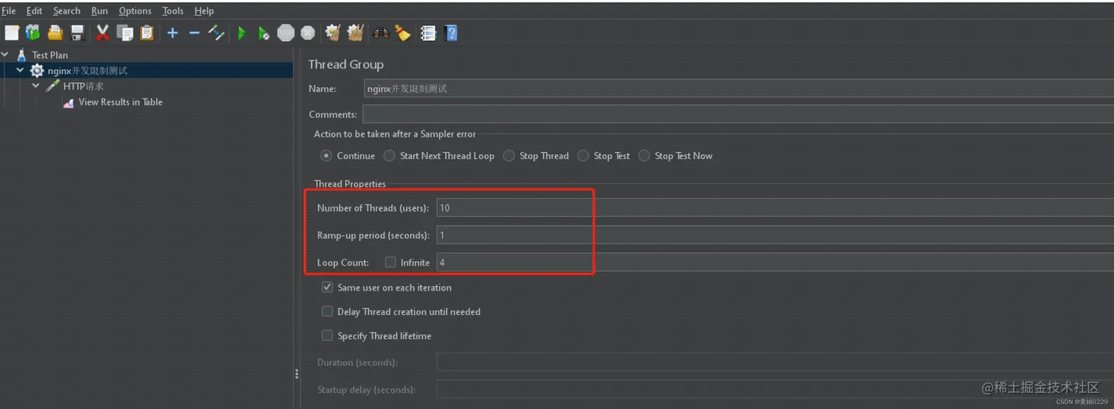
Task: Click the Collapse All minus icon
Action: click(195, 33)
